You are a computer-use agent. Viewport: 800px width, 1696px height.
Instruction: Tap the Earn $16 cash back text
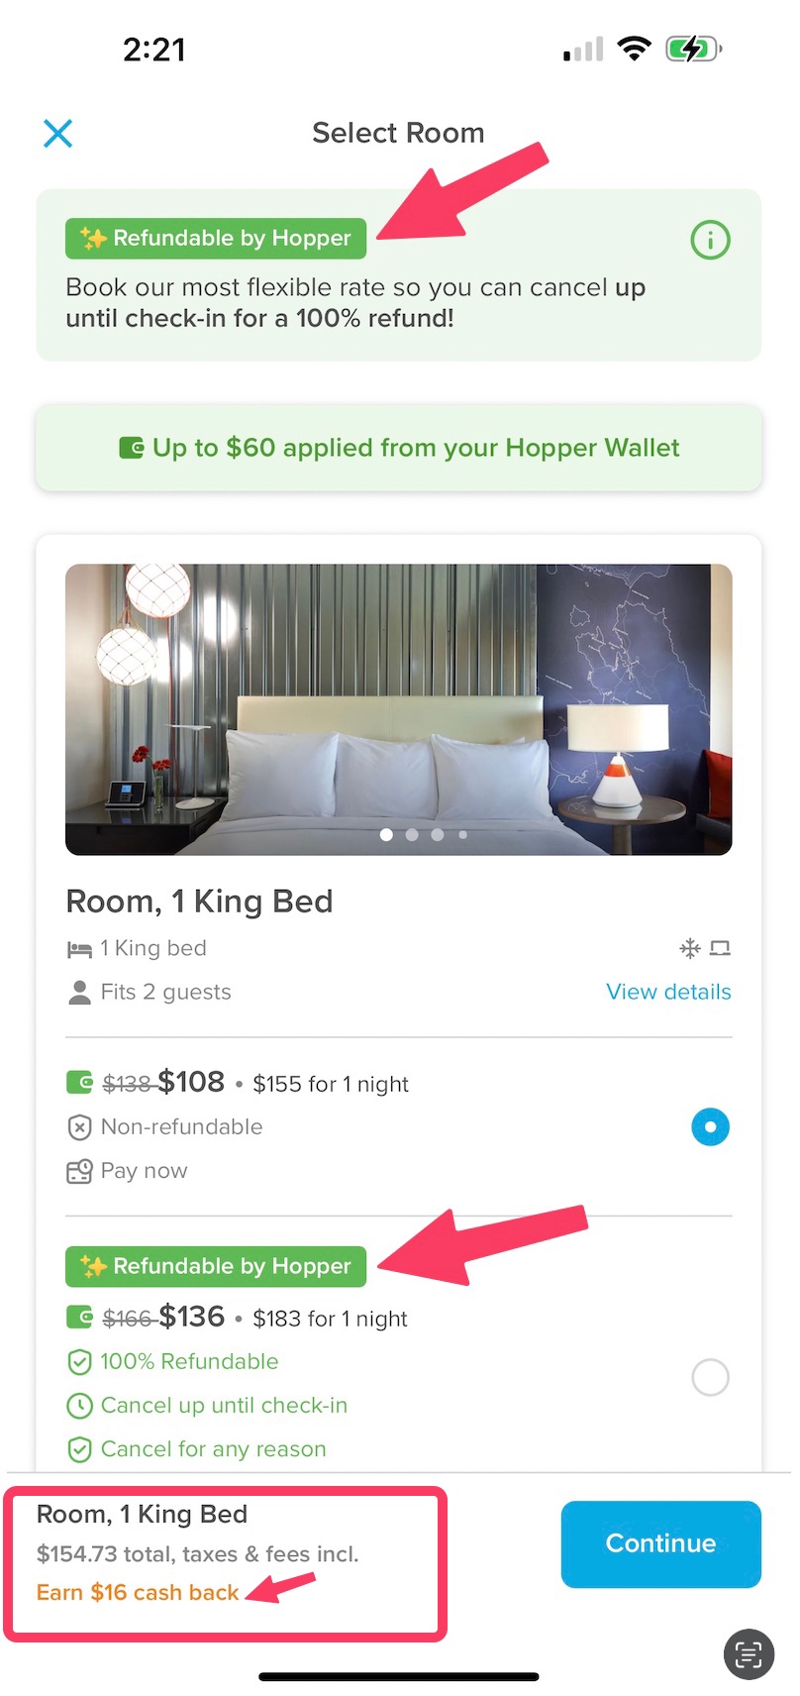[138, 1592]
